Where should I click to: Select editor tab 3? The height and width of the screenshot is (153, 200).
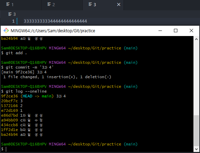click(x=103, y=5)
